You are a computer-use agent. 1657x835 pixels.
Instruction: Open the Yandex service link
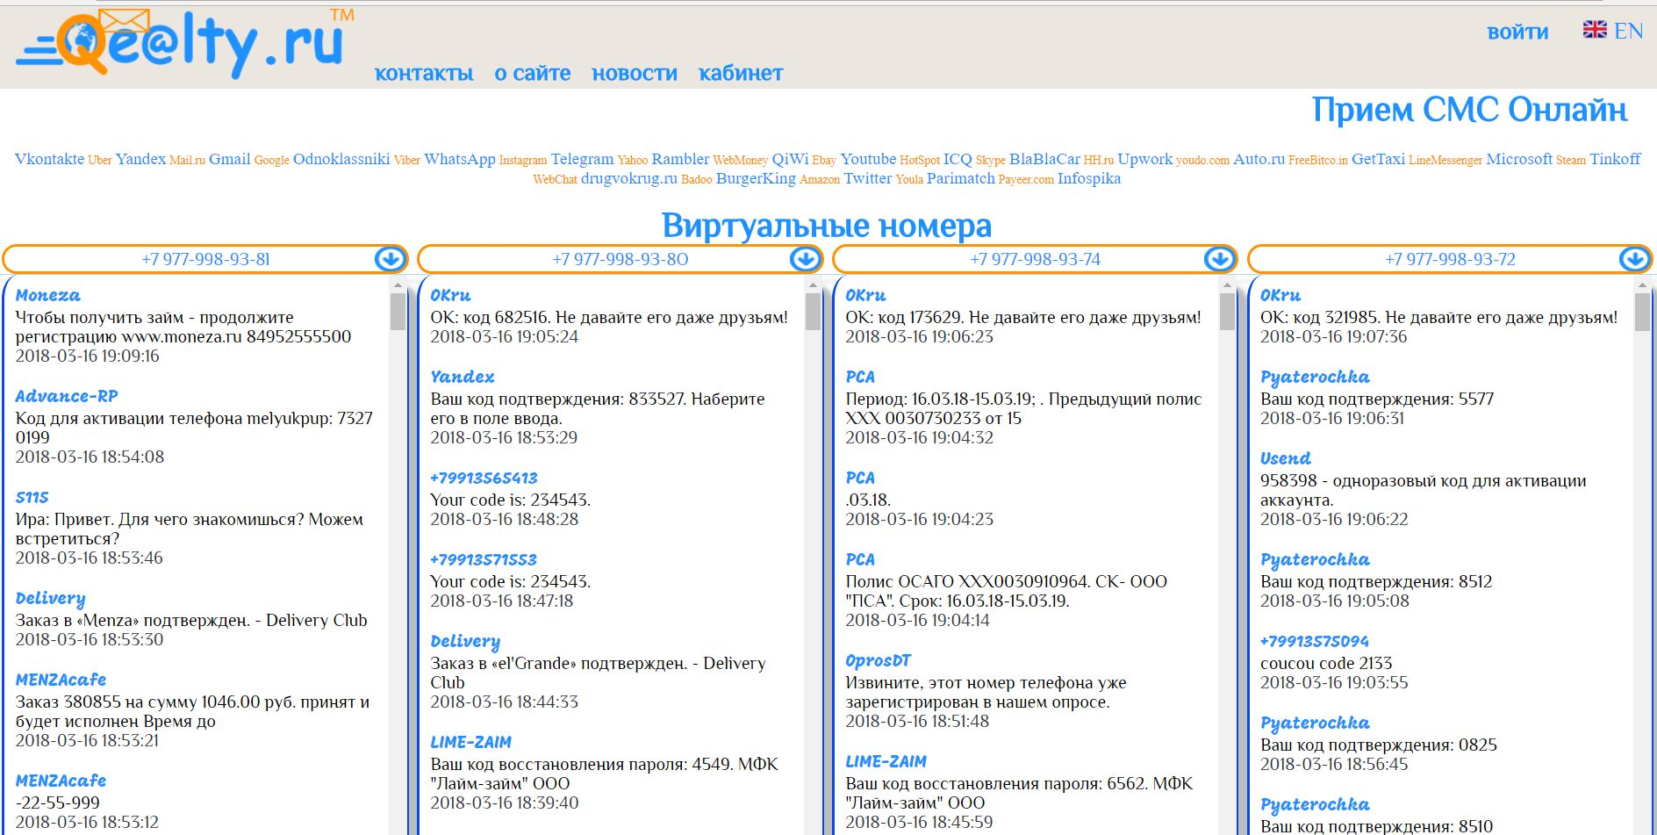tap(140, 159)
